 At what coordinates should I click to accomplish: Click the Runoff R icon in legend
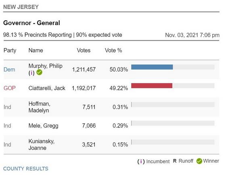pyautogui.click(x=175, y=161)
